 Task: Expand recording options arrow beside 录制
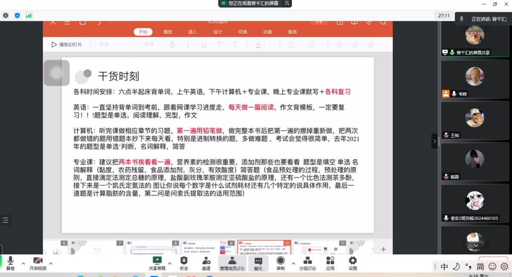[x=293, y=263]
